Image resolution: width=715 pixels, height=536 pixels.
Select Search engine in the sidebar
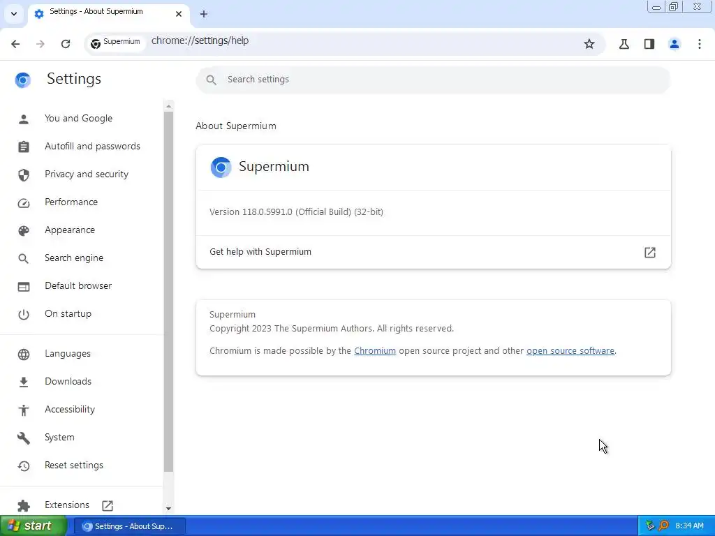(74, 258)
